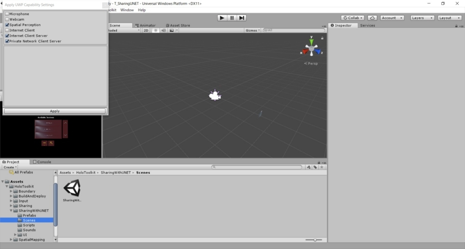This screenshot has width=465, height=249.
Task: Click search by label tag icon
Action: point(315,167)
